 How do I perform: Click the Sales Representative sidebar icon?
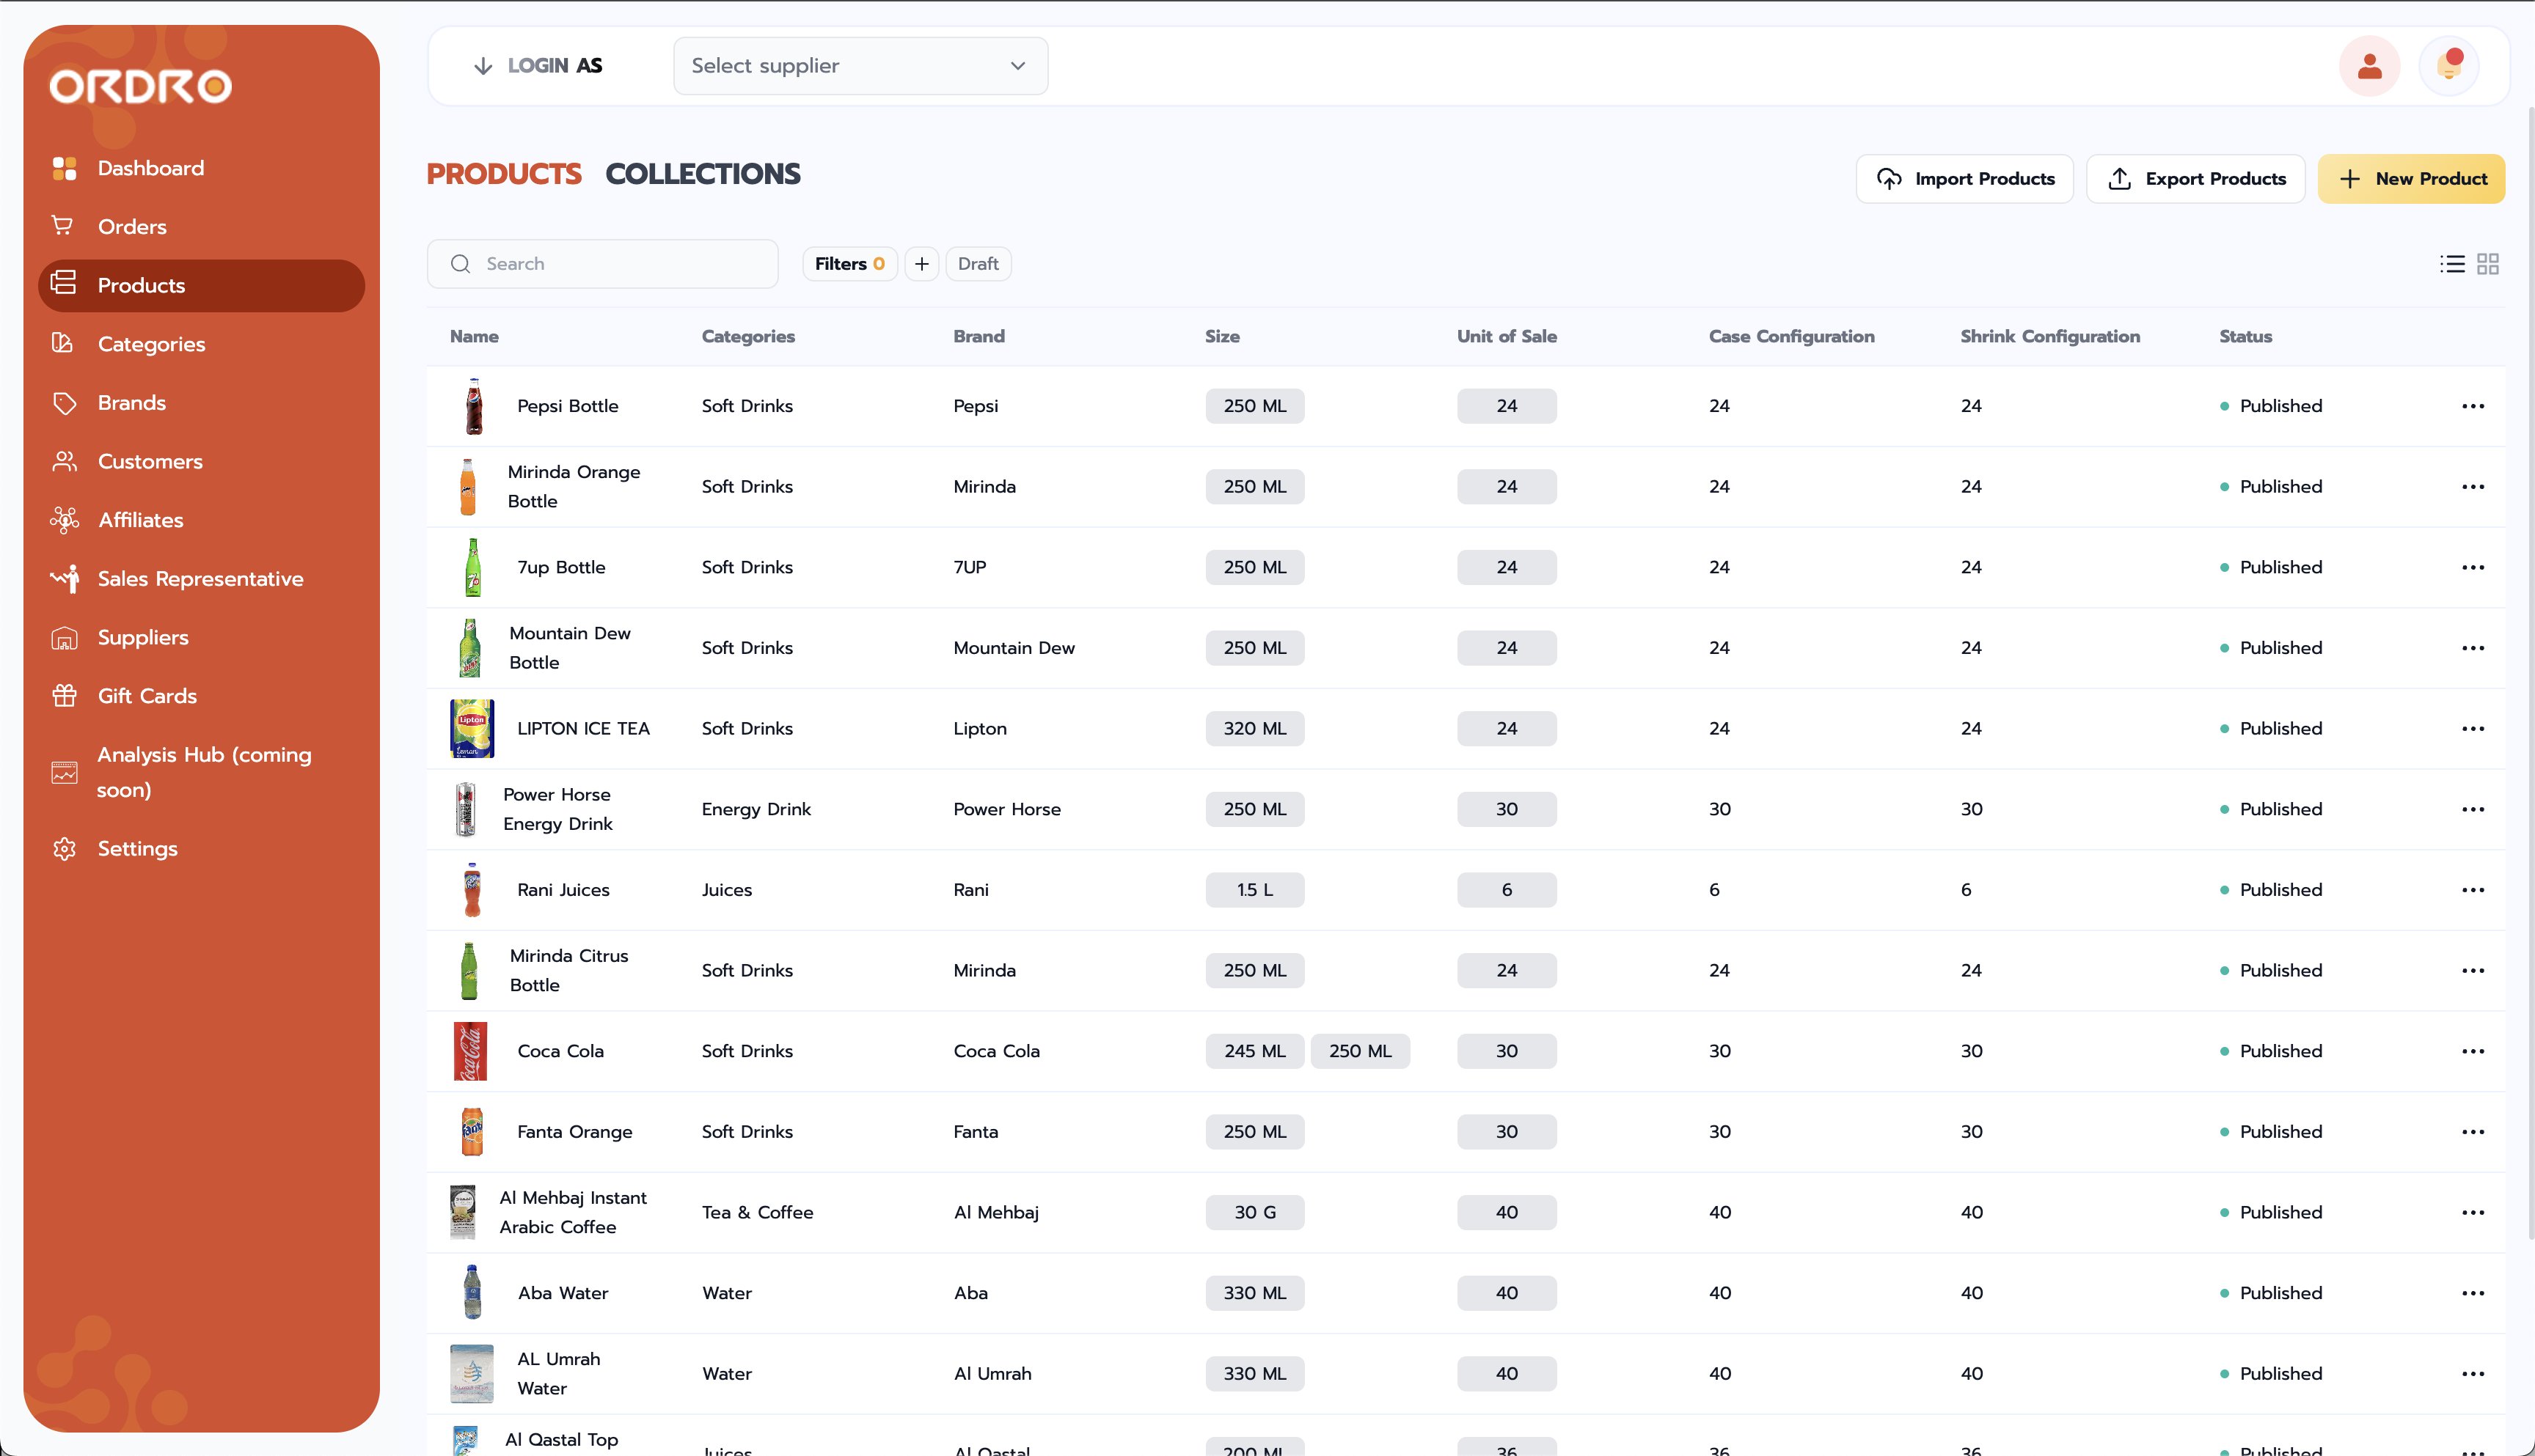65,579
